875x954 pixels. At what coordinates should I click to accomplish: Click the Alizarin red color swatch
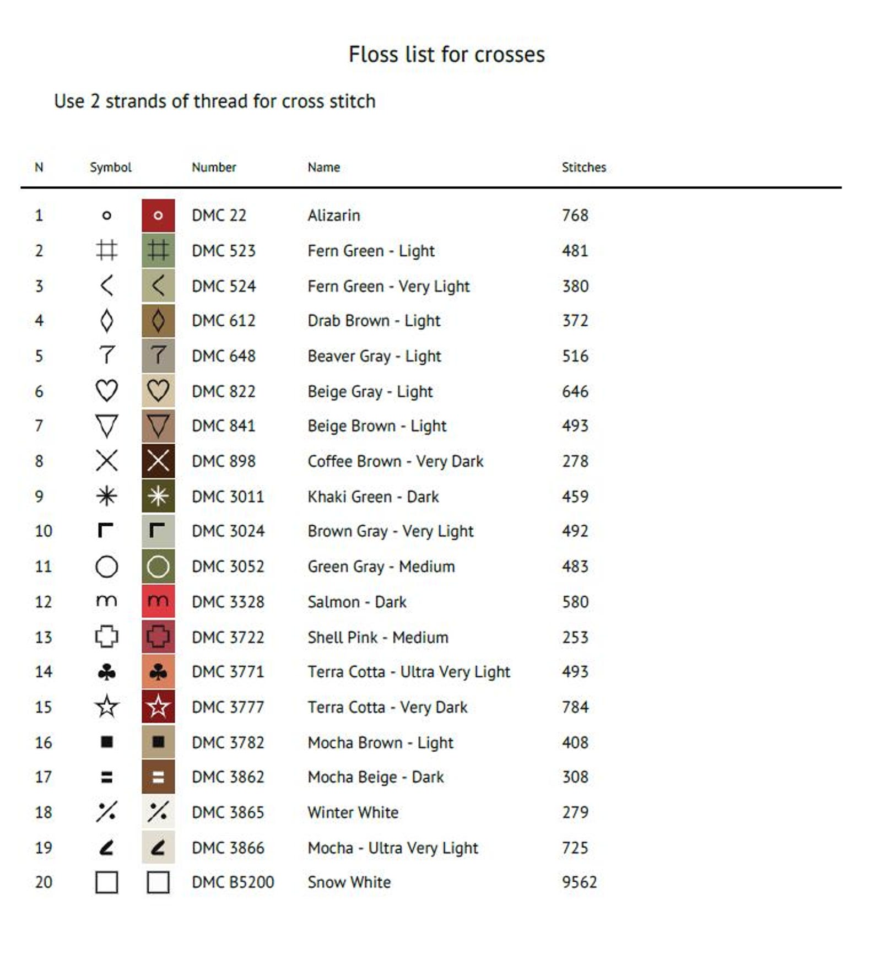pyautogui.click(x=158, y=215)
